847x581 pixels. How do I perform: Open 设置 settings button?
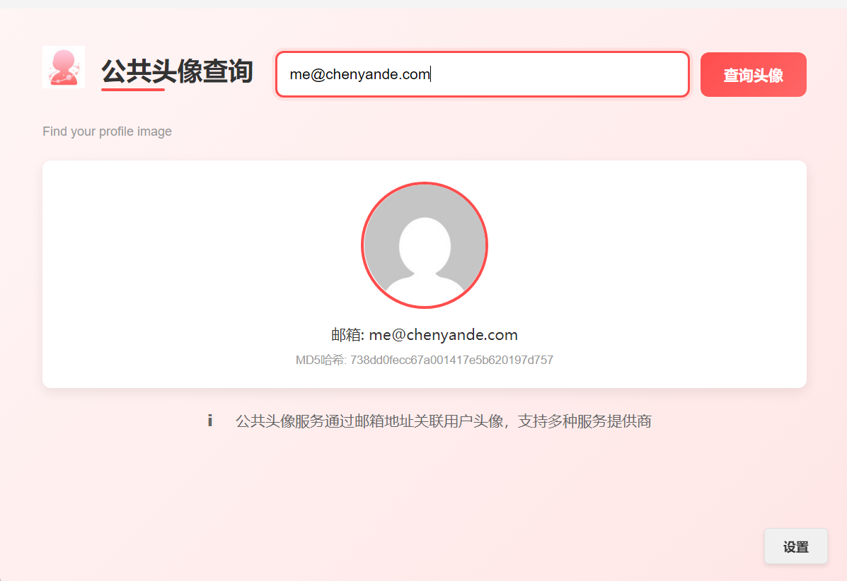click(795, 546)
